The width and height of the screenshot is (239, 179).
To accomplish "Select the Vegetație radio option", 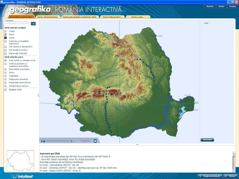I will point(5,76).
